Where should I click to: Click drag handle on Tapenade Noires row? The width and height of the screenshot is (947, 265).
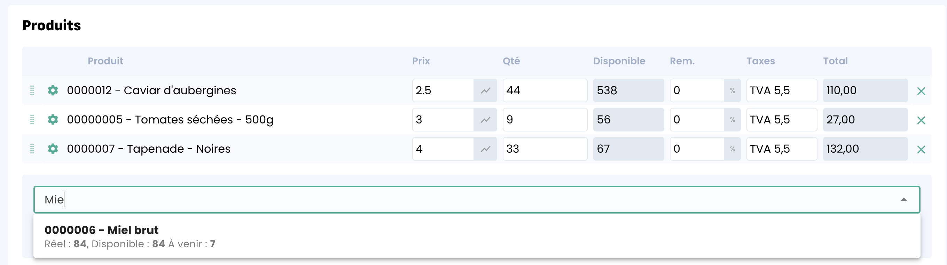(32, 148)
